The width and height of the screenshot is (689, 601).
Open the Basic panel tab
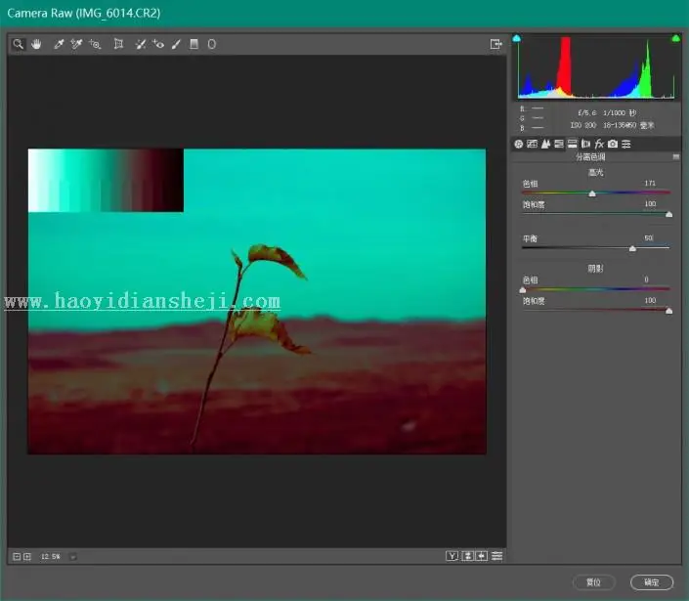tap(519, 144)
